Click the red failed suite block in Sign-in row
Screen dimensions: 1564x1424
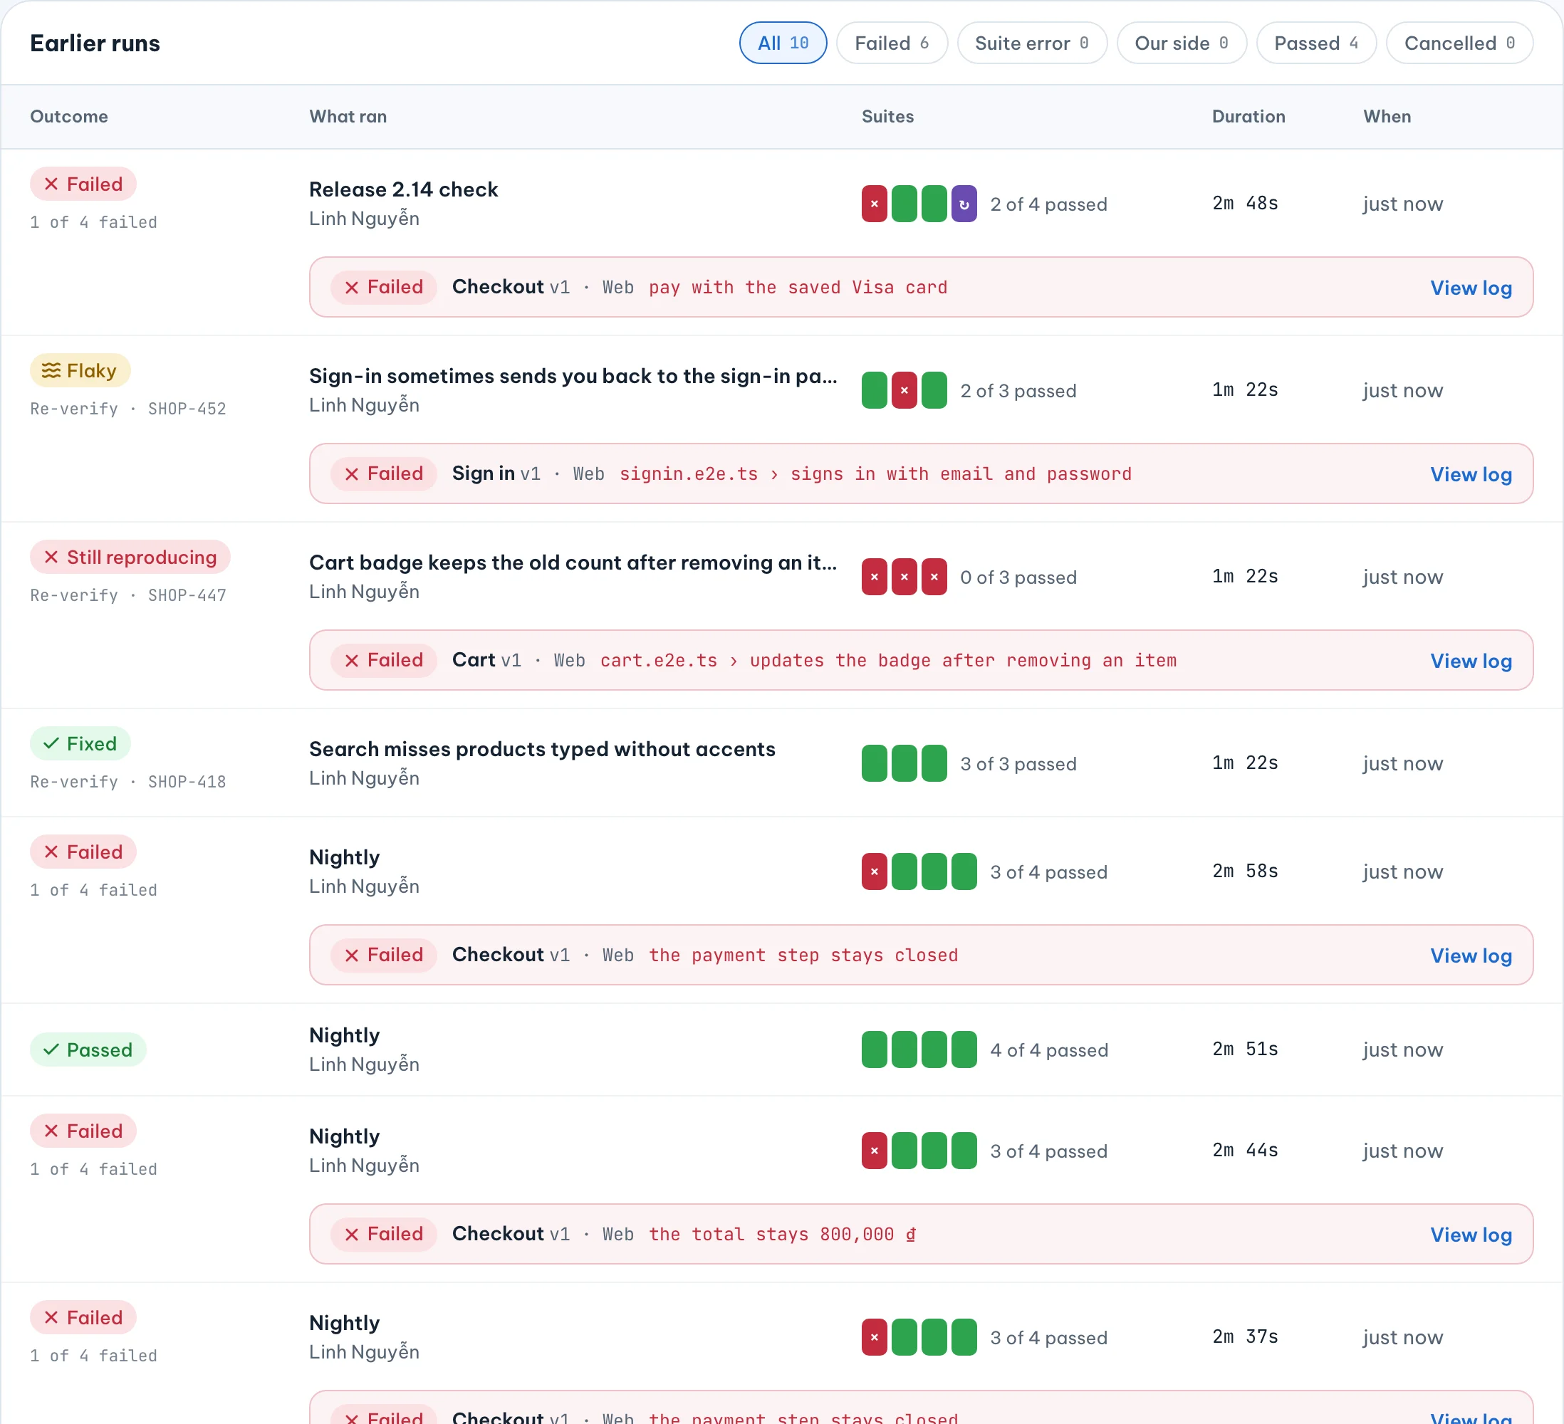tap(904, 390)
